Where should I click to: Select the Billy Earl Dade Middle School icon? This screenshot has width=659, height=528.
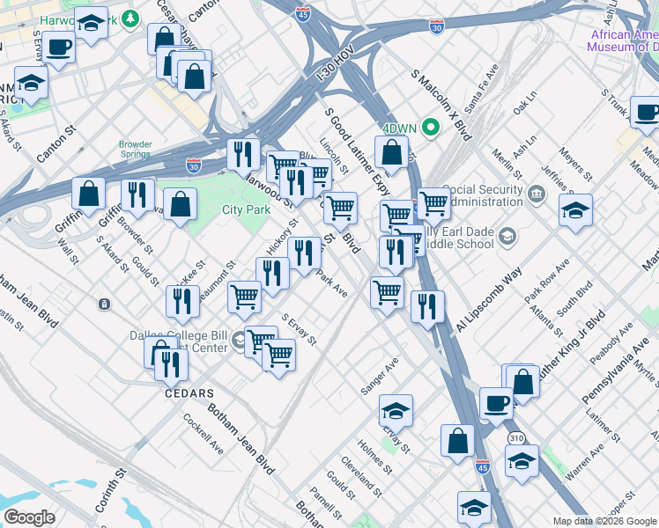[507, 237]
